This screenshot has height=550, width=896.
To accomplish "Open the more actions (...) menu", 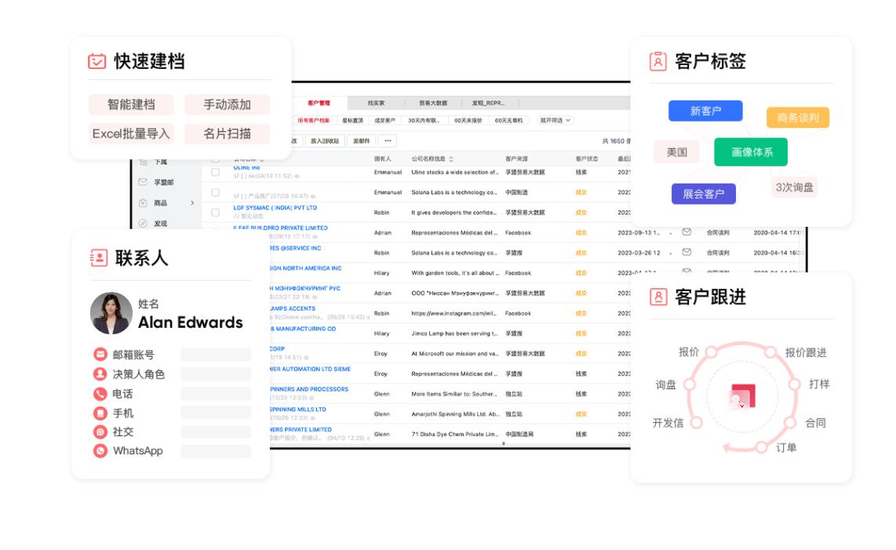I will (x=388, y=140).
